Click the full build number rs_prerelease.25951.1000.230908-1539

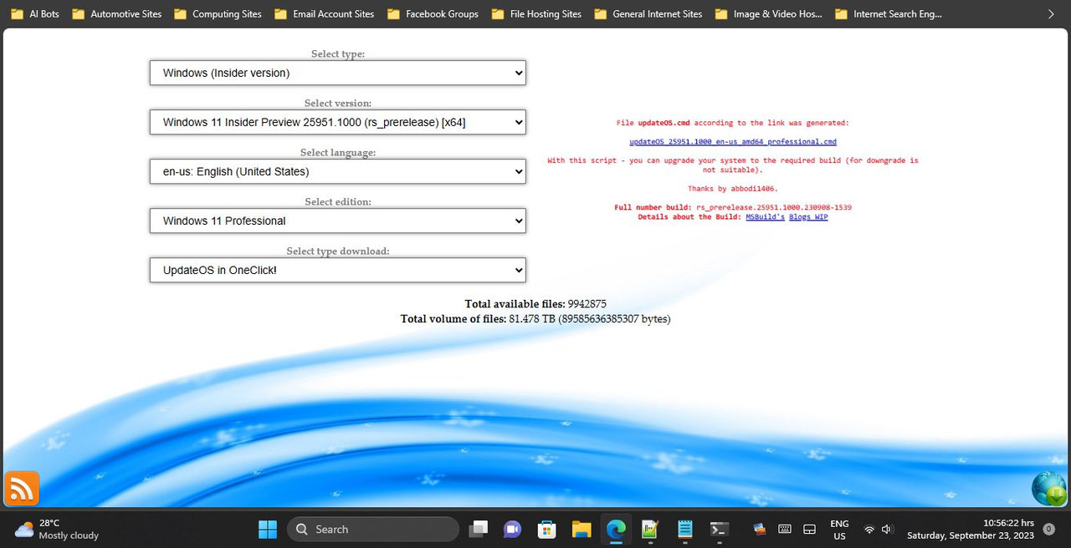(774, 207)
